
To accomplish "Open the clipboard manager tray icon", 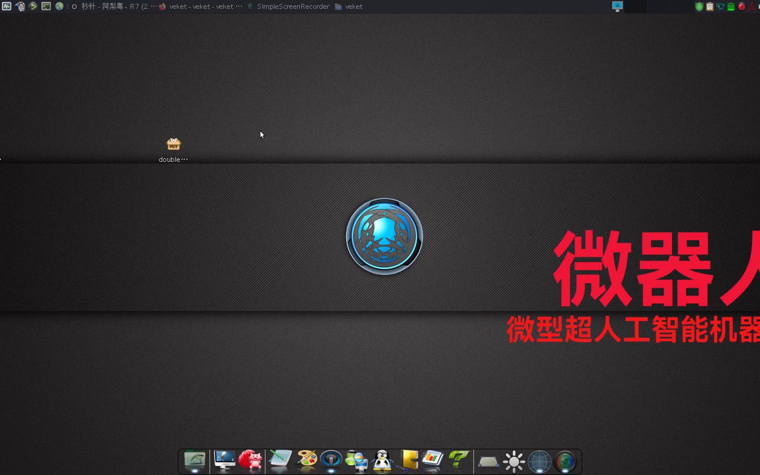I will [710, 6].
